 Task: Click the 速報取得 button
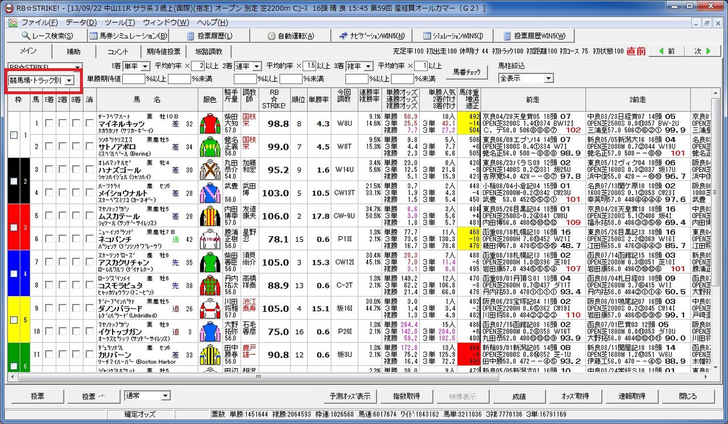pyautogui.click(x=631, y=396)
